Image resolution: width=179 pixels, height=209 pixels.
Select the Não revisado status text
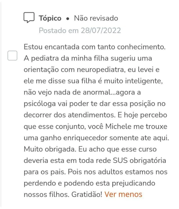pos(96,18)
